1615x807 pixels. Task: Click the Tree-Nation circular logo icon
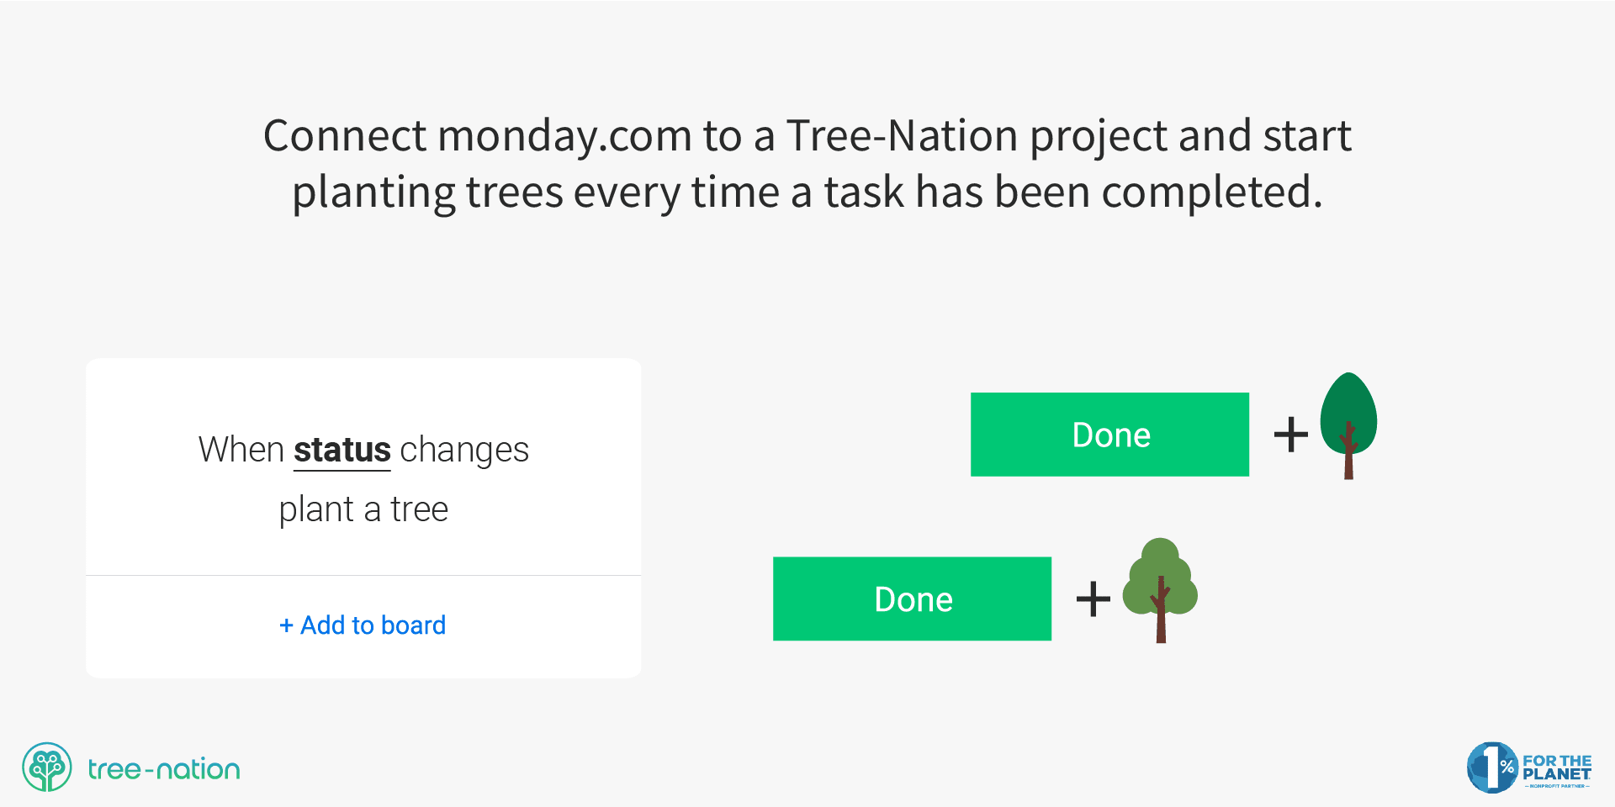coord(47,767)
